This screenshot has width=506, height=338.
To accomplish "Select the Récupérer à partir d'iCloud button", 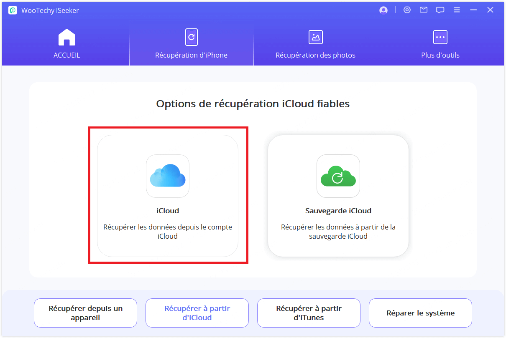I will point(197,313).
